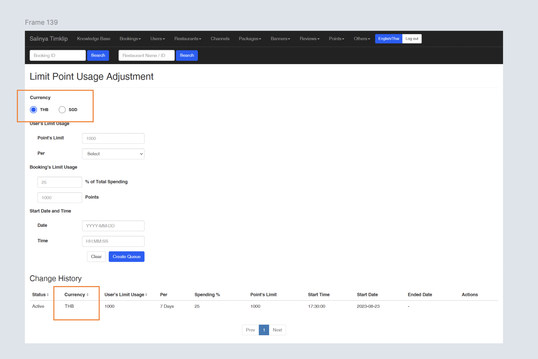
Task: Sort table by Status column arrows
Action: [x=48, y=295]
